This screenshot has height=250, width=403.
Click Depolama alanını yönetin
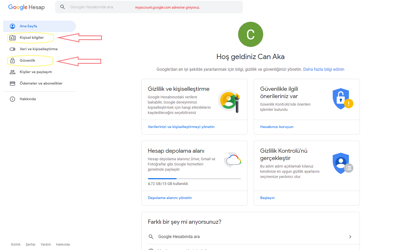[x=170, y=198]
